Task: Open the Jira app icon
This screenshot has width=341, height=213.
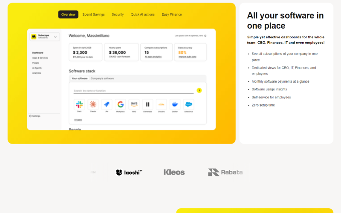Action: tap(107, 104)
